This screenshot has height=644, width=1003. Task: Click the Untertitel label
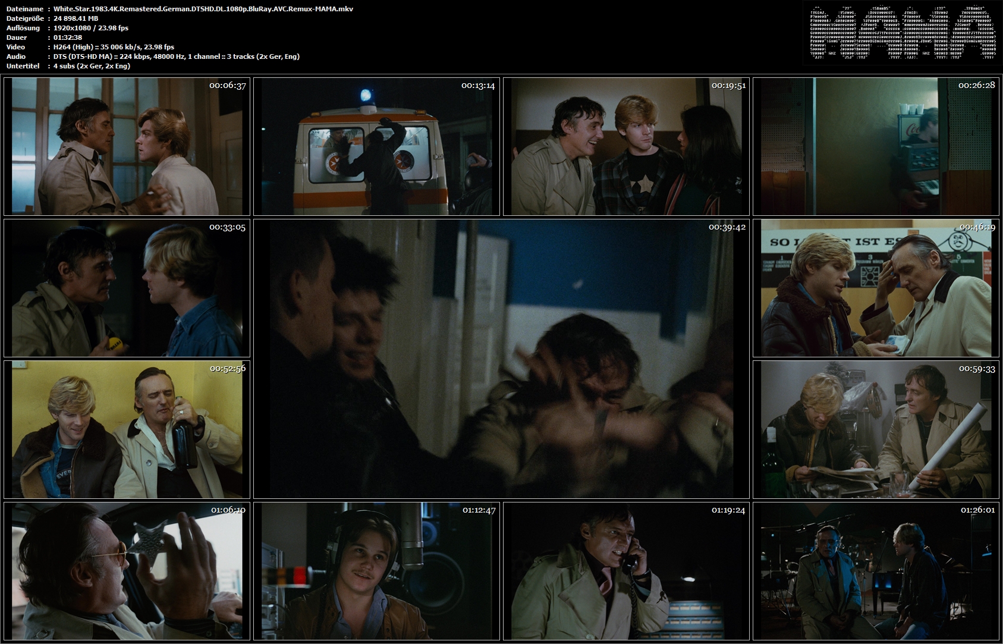click(22, 66)
